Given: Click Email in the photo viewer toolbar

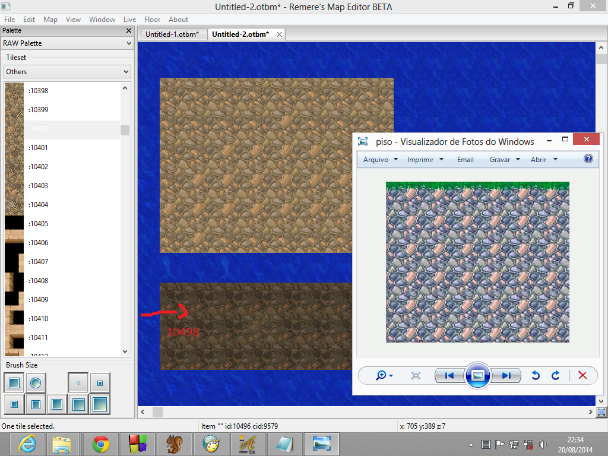Looking at the screenshot, I should point(465,159).
